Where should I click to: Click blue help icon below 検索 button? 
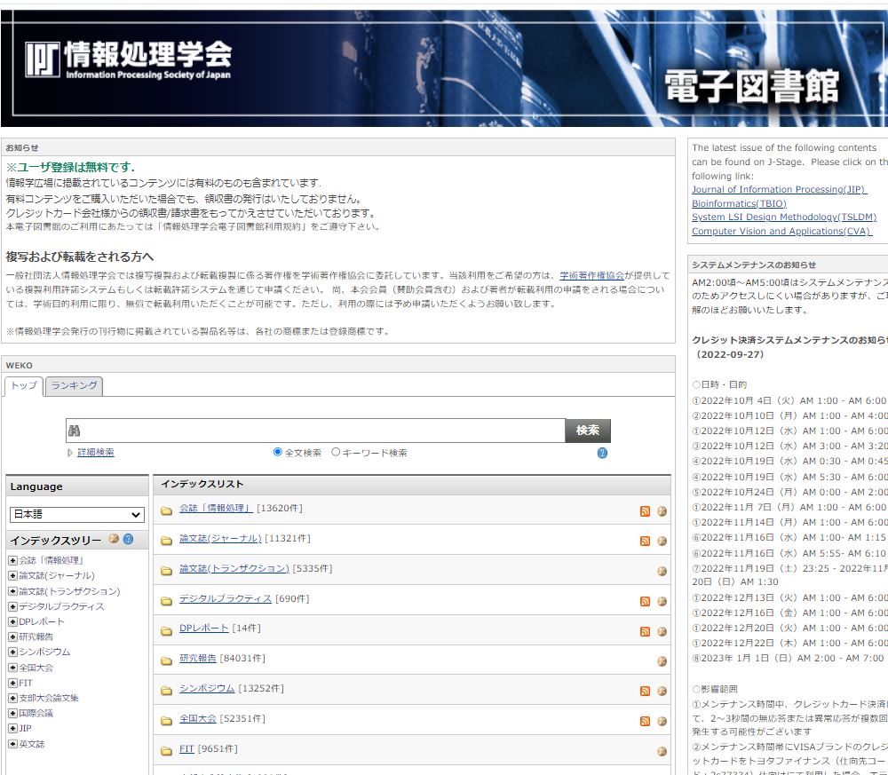602,453
